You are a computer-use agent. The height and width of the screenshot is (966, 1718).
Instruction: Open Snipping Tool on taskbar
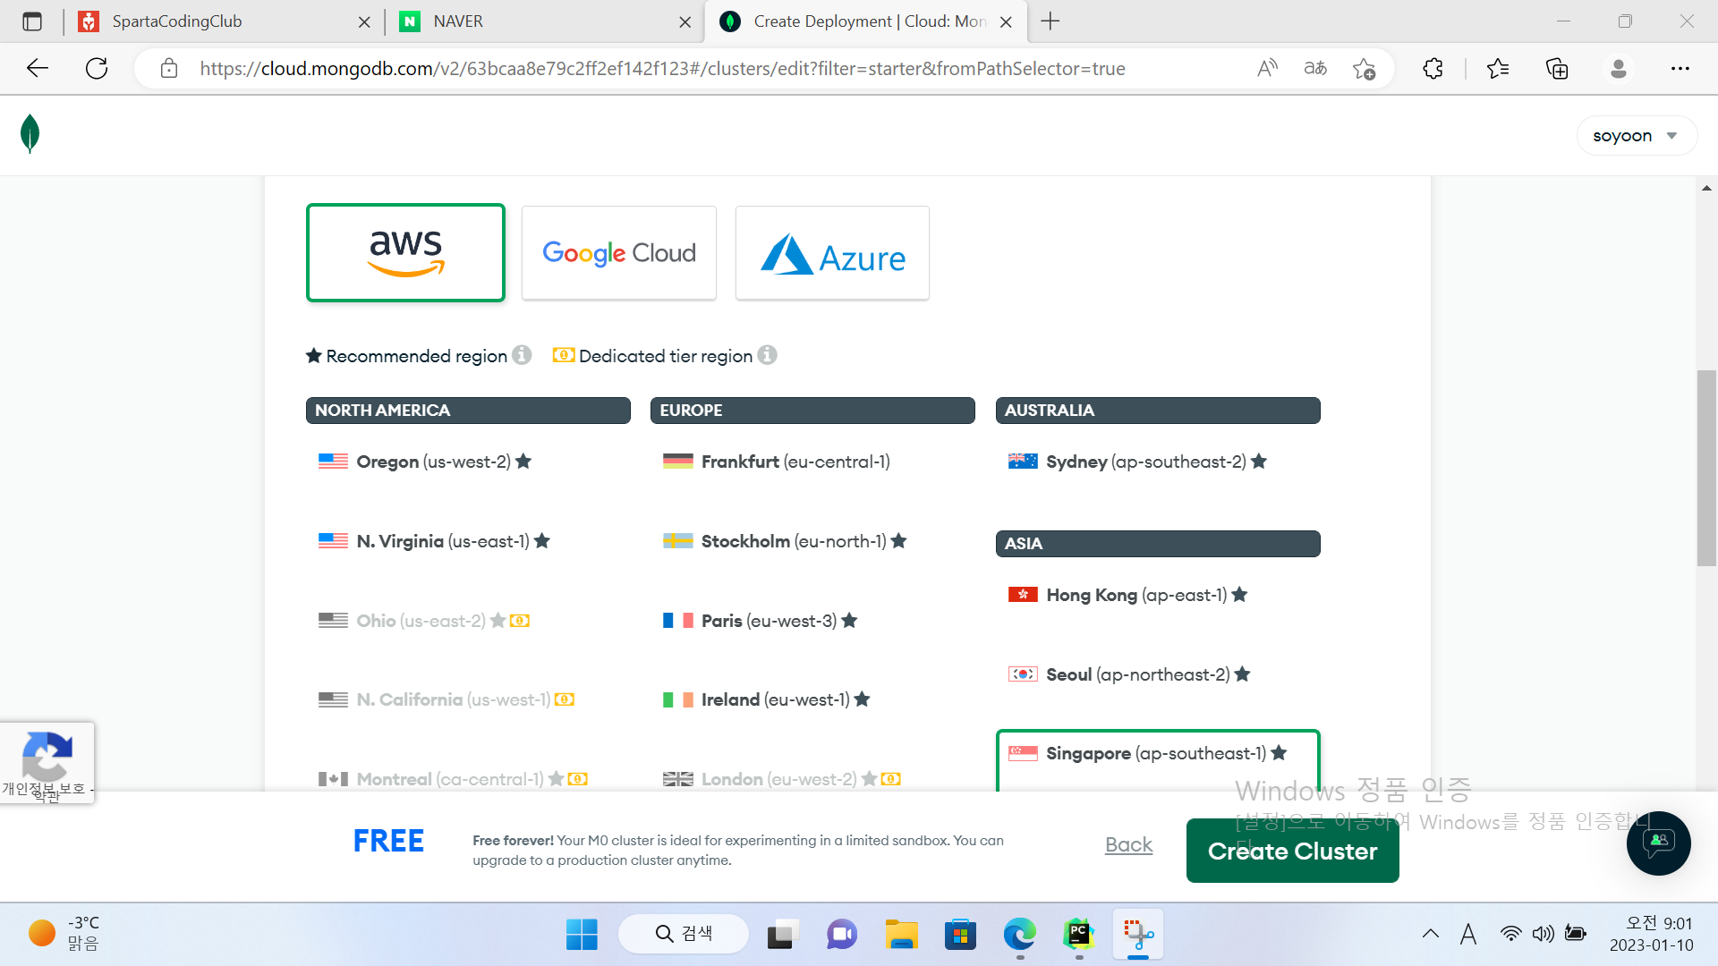[1138, 935]
